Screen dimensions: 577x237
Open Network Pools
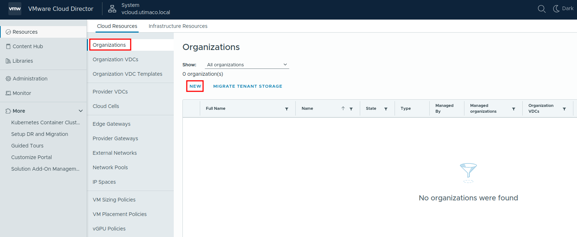[x=110, y=167]
